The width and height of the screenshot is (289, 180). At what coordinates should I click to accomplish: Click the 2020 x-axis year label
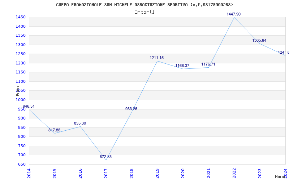pyautogui.click(x=183, y=174)
